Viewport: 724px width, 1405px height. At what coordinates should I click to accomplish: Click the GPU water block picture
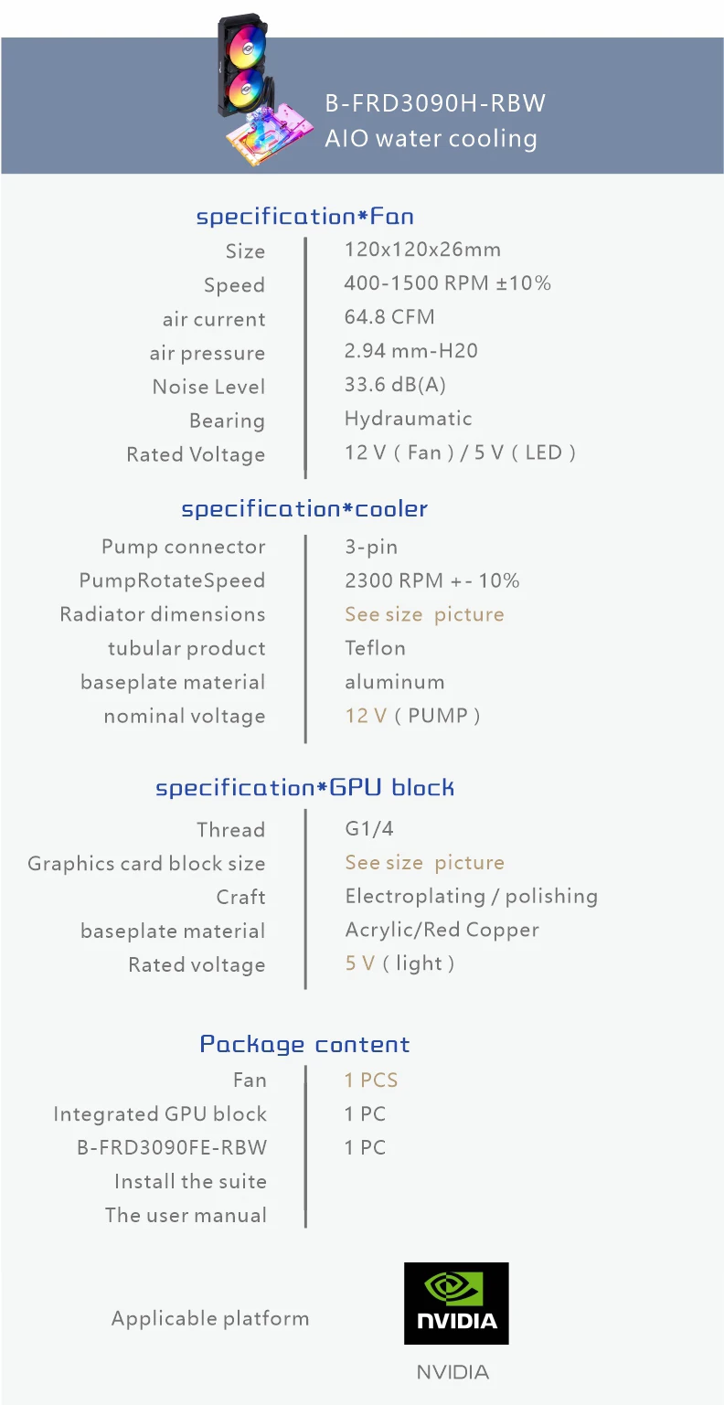[271, 133]
